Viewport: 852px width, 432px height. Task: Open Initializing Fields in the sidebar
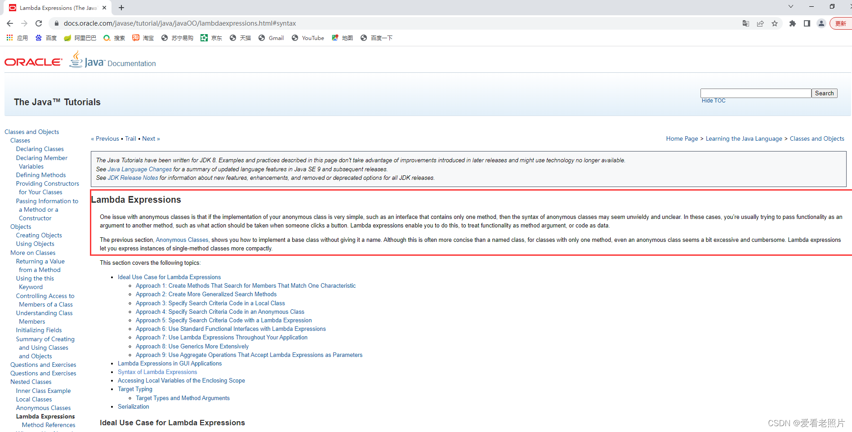[x=39, y=330]
